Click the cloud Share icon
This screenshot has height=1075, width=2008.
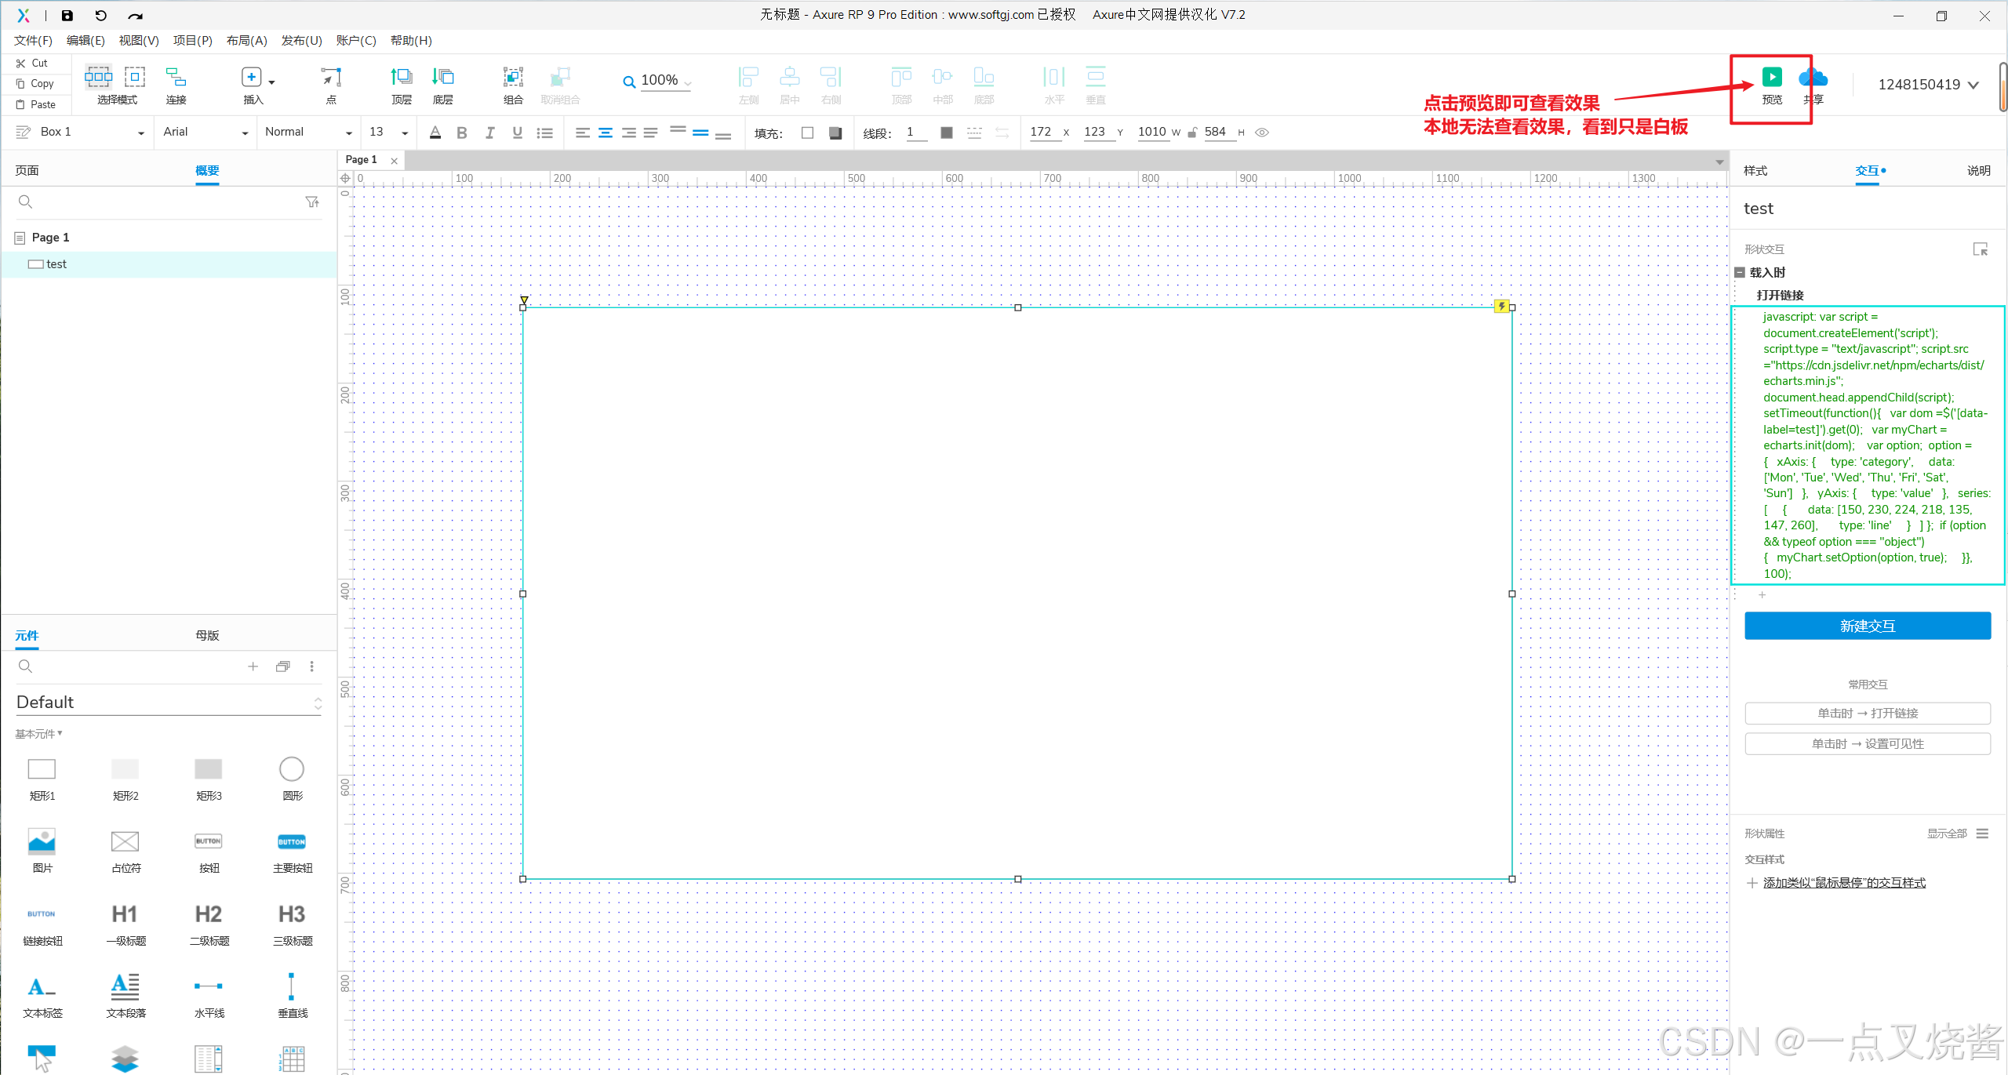[x=1813, y=77]
